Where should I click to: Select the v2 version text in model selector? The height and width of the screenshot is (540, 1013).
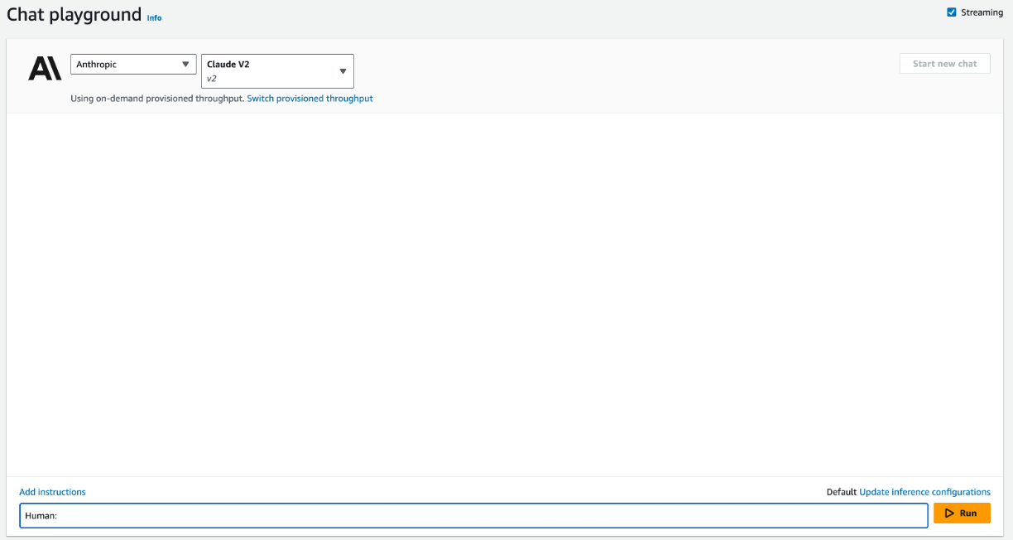pyautogui.click(x=212, y=79)
